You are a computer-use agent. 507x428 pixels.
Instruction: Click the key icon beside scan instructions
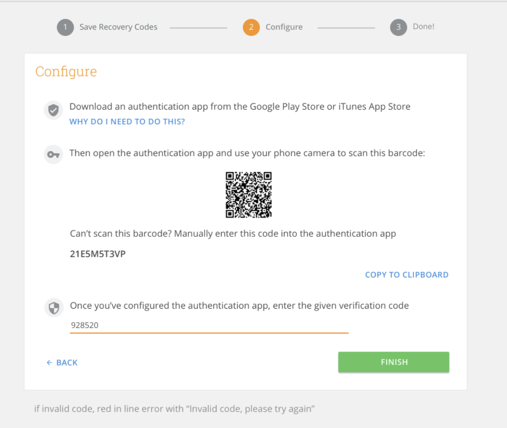53,155
